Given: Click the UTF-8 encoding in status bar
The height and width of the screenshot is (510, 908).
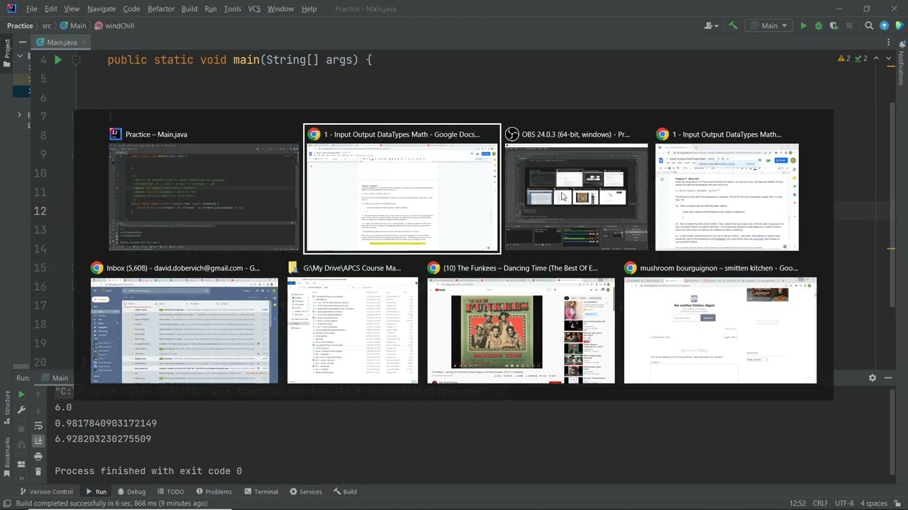Looking at the screenshot, I should [844, 504].
